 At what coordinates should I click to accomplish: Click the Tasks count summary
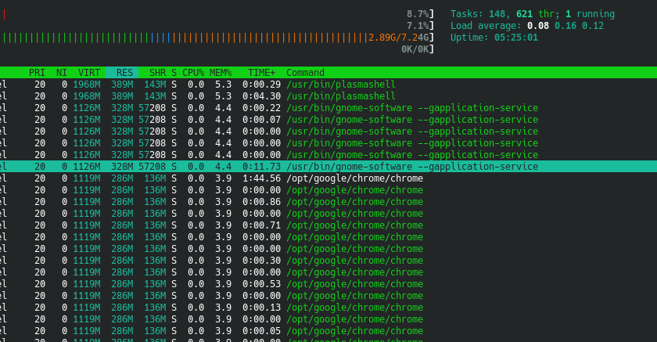[532, 14]
